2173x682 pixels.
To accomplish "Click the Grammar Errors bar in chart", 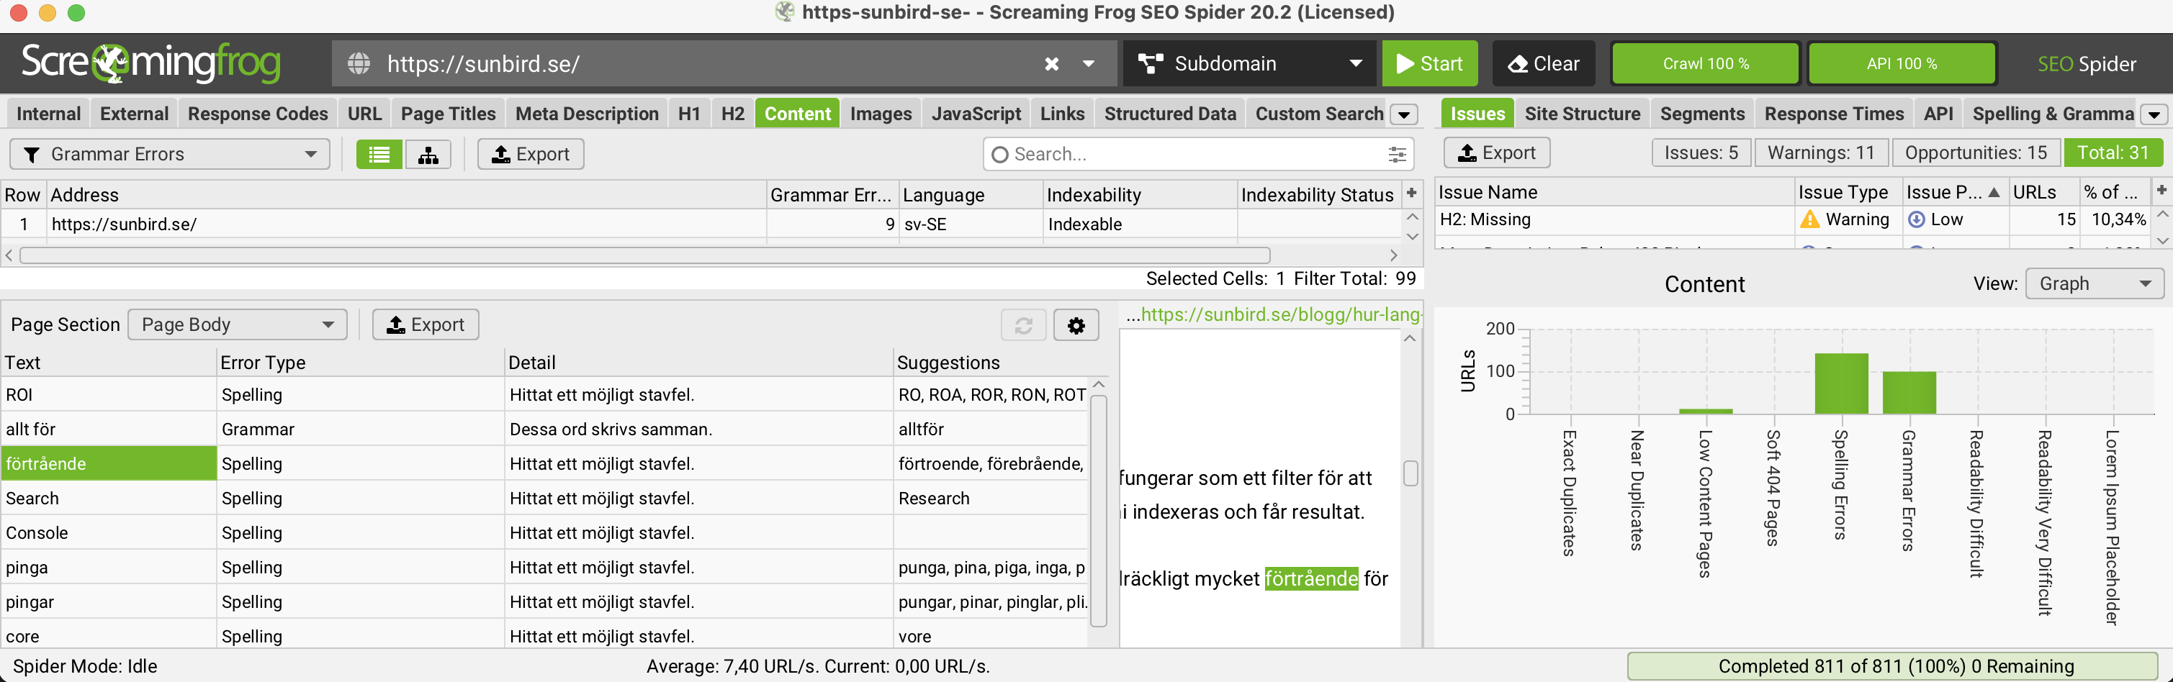I will point(1908,393).
